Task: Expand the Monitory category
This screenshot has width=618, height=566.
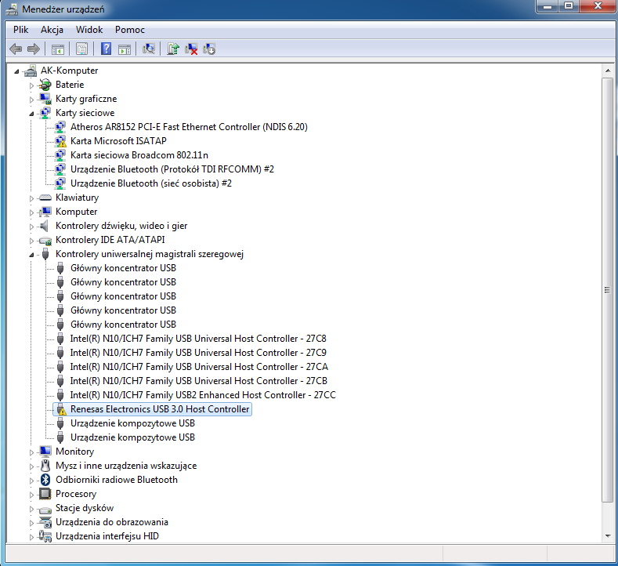Action: (31, 452)
